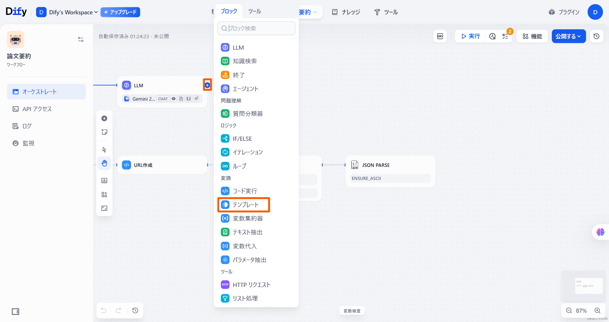Image resolution: width=609 pixels, height=322 pixels.
Task: Toggle the maximize canvas icon in the toolbar
Action: [104, 208]
